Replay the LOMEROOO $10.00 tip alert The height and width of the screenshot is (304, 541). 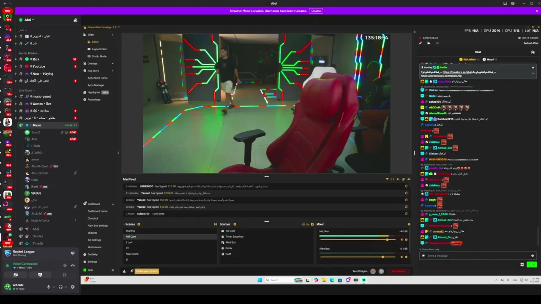406,186
